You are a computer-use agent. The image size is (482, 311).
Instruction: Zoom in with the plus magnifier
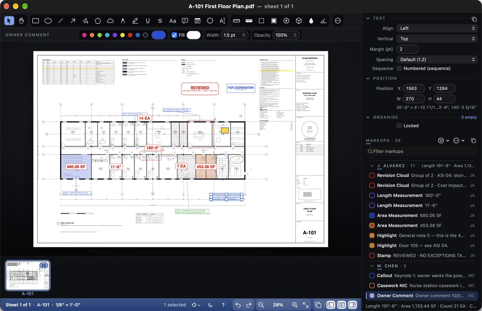(x=295, y=305)
